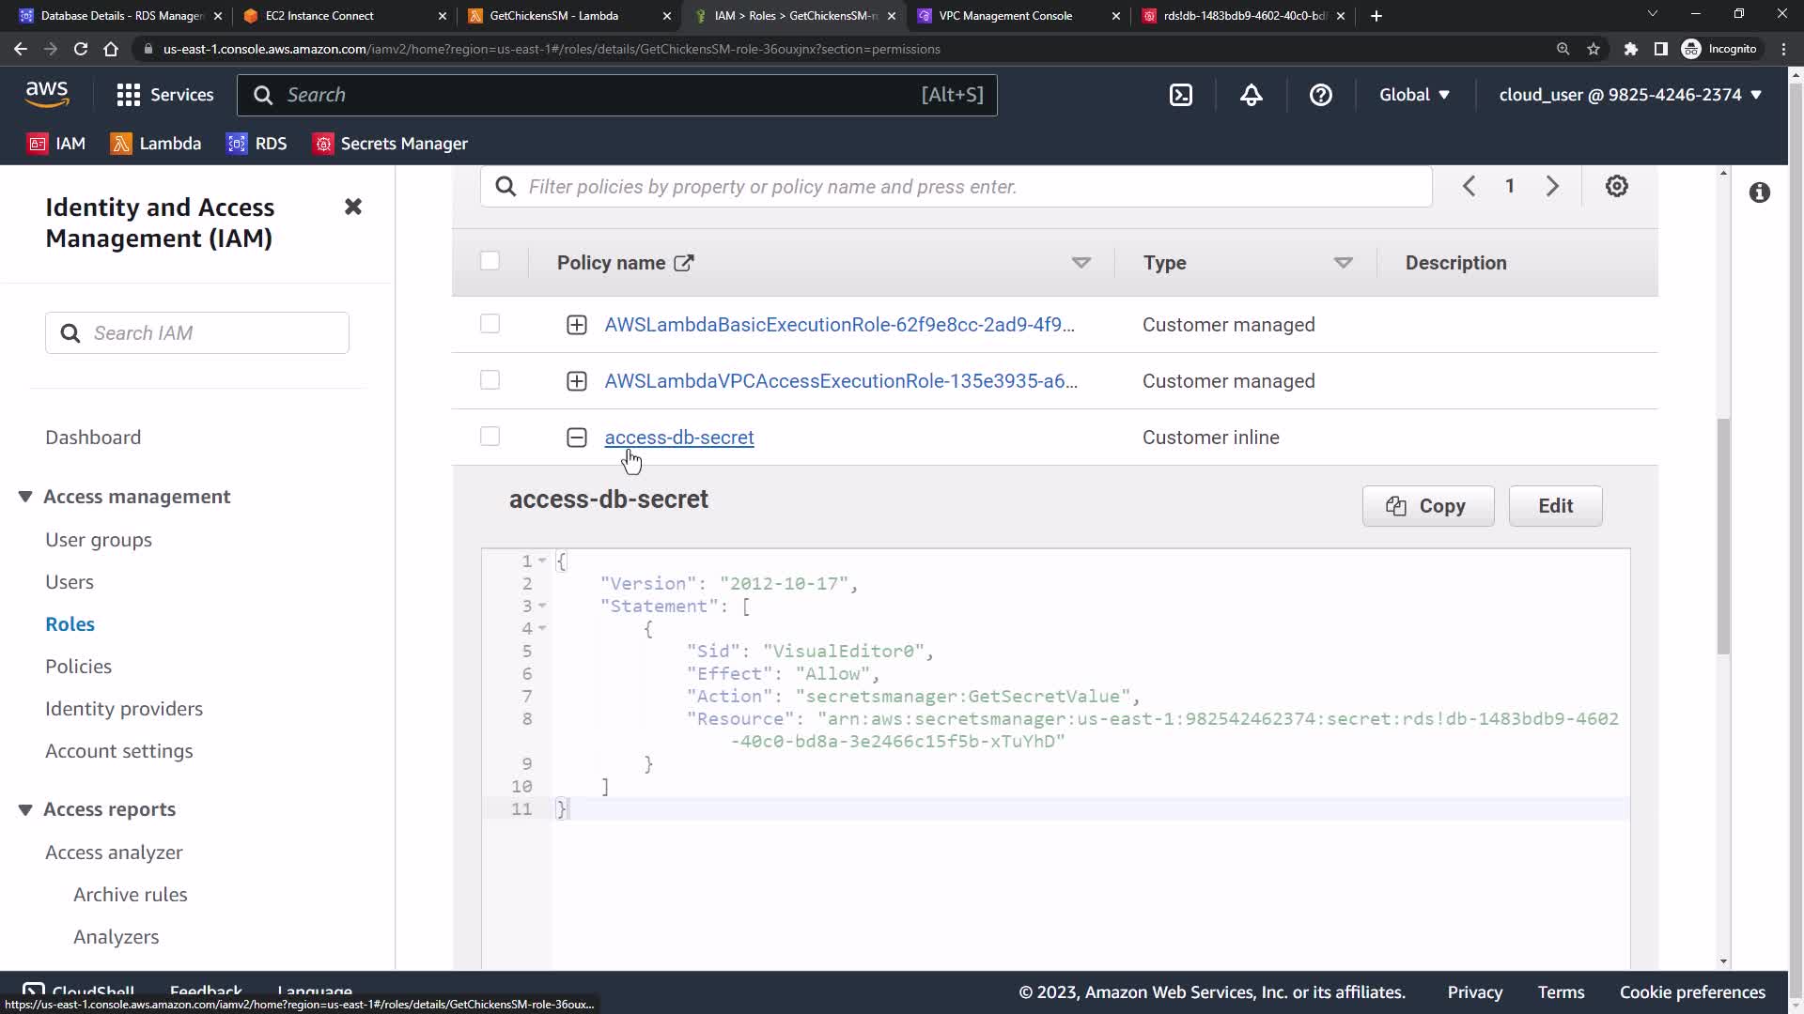The width and height of the screenshot is (1804, 1014).
Task: Toggle the select-all policies checkbox
Action: [x=490, y=261]
